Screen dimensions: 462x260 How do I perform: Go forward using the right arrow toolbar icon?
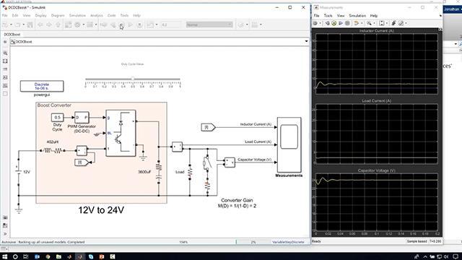[49, 25]
